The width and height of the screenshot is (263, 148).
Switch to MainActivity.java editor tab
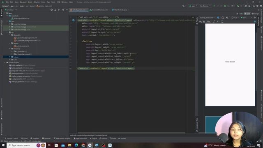[120, 10]
